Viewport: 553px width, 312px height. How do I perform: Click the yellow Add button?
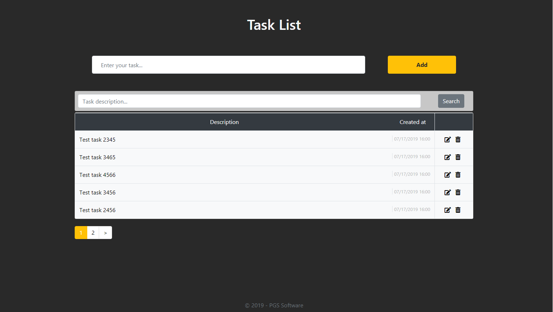click(422, 65)
